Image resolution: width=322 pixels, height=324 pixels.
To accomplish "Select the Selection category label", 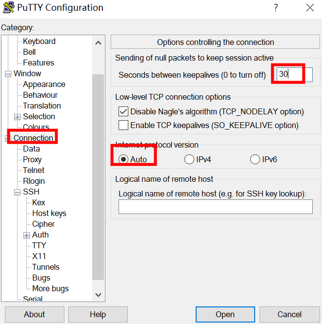I will 39,116.
